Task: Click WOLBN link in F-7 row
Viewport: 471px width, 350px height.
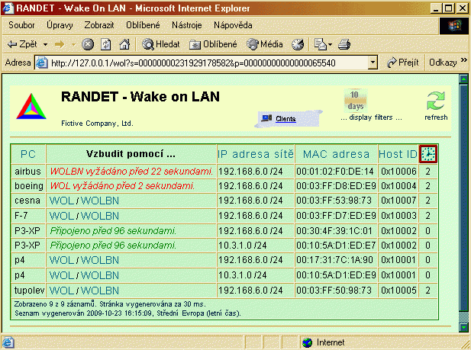Action: (100, 216)
